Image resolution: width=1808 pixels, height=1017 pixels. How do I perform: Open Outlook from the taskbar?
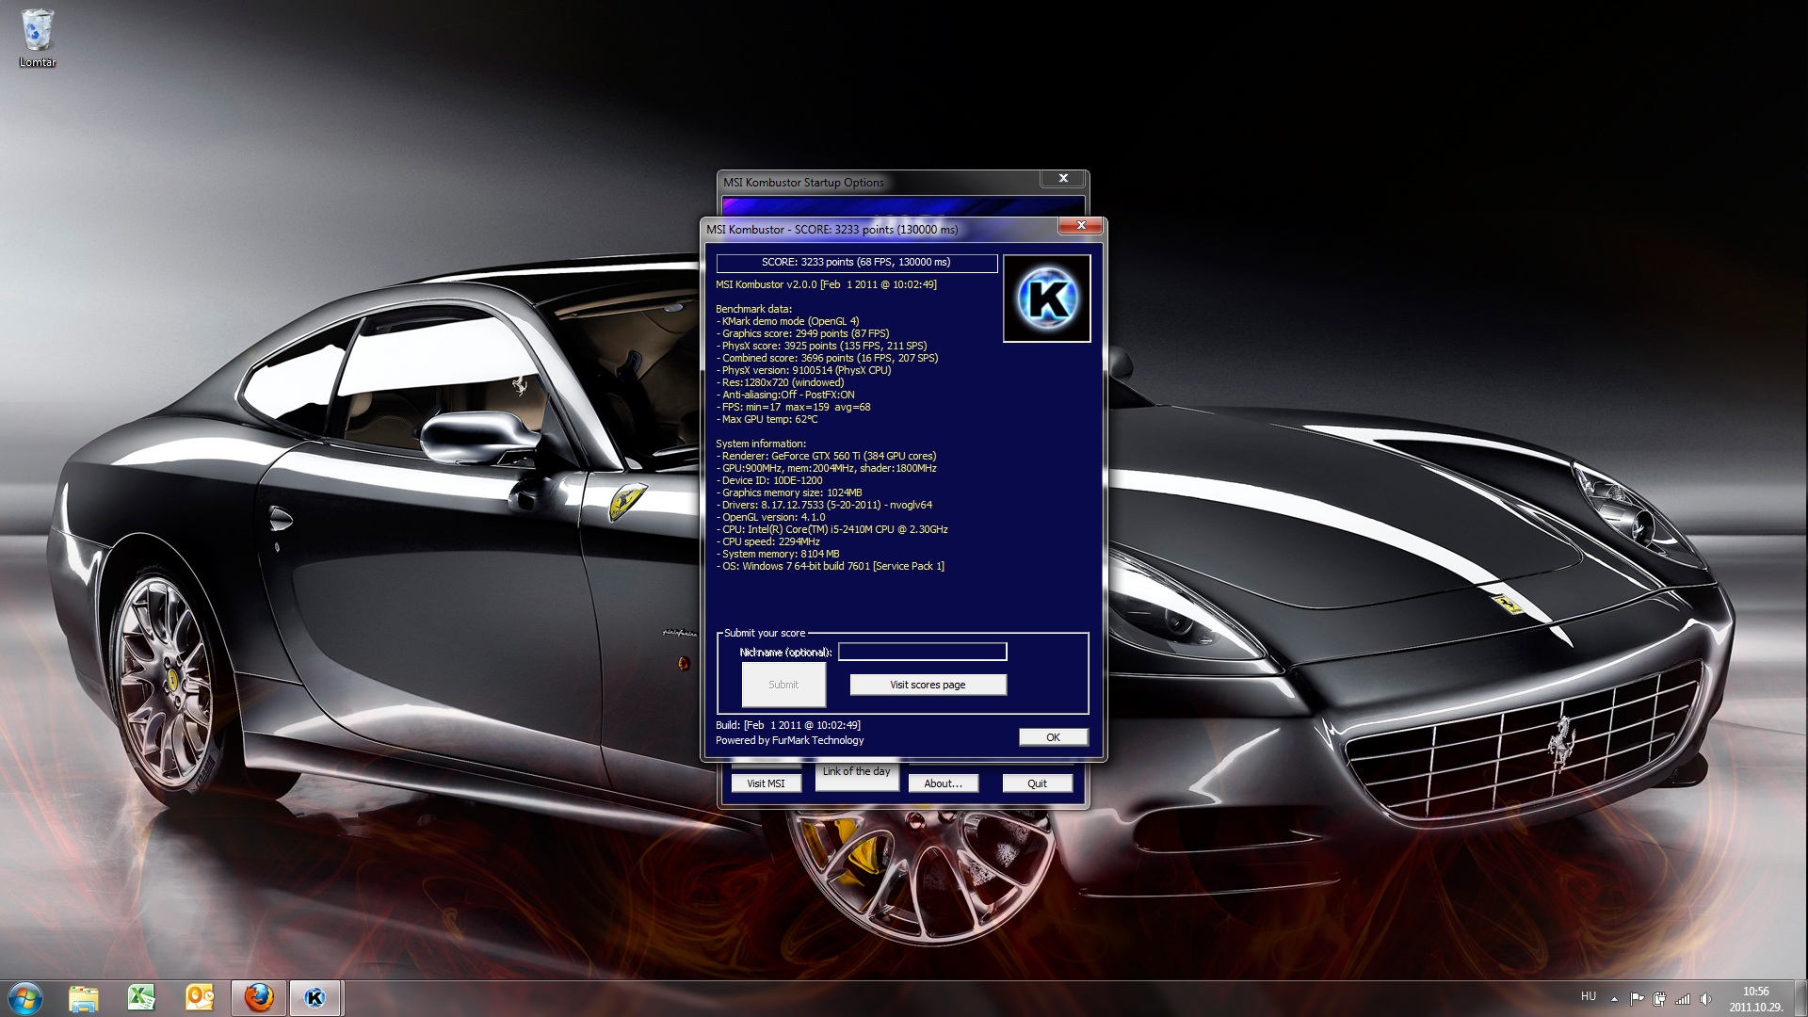coord(200,998)
